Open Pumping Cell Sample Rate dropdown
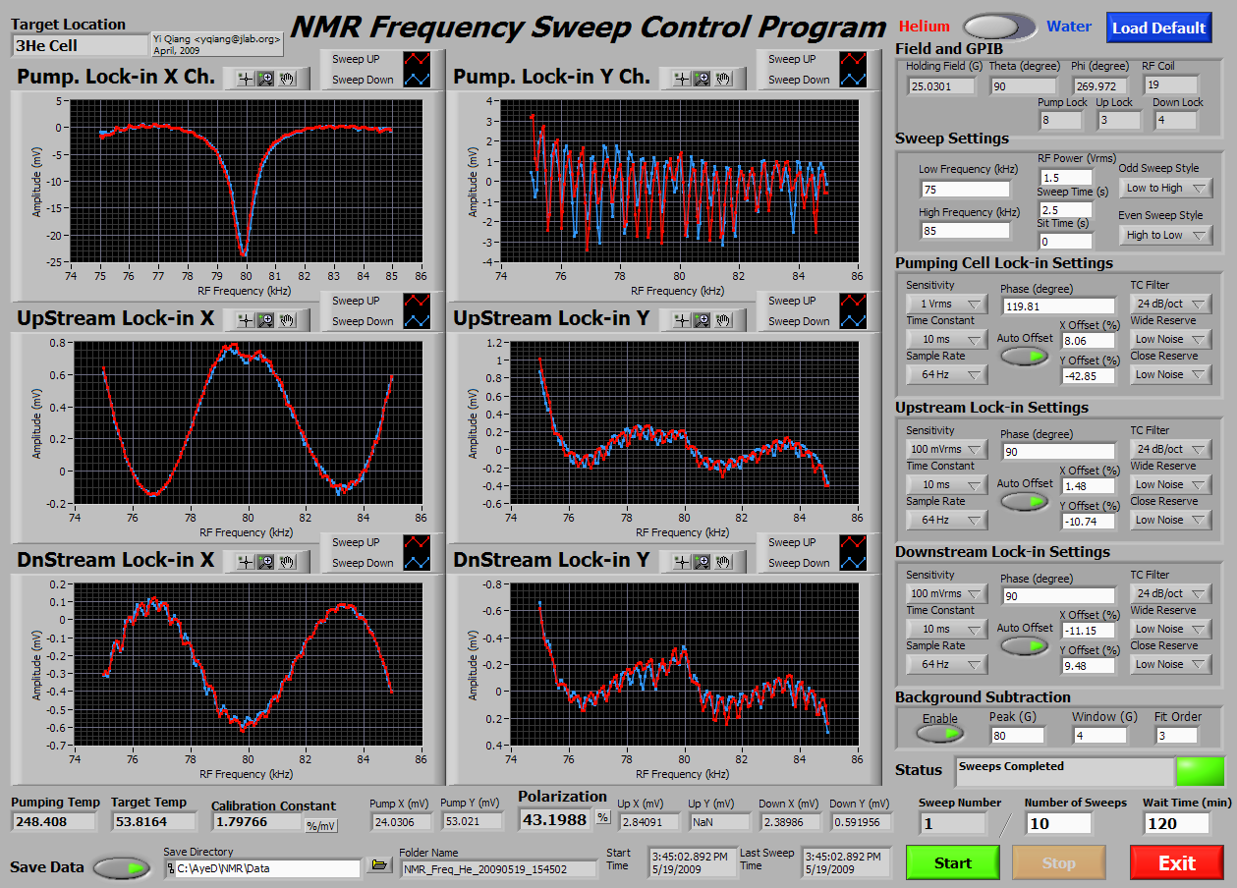The image size is (1237, 888). (946, 374)
